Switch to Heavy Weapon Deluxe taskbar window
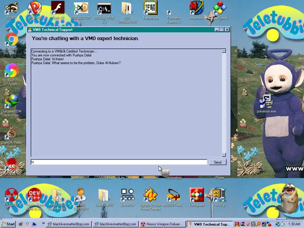The image size is (304, 228). coord(162,224)
